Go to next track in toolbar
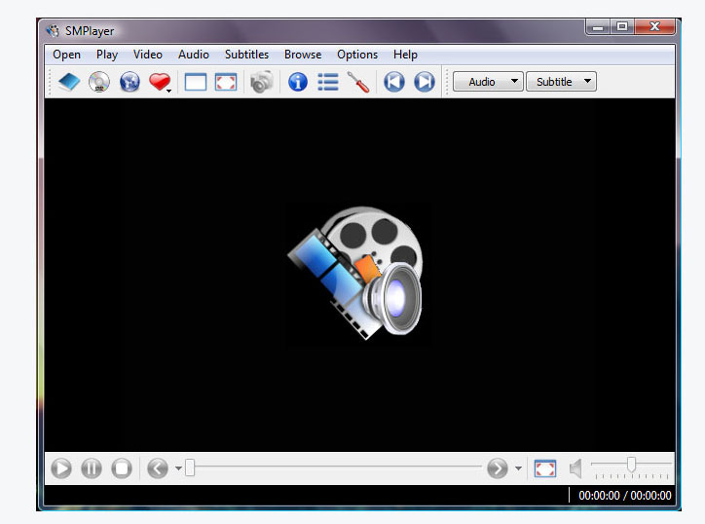Image resolution: width=705 pixels, height=524 pixels. tap(424, 82)
